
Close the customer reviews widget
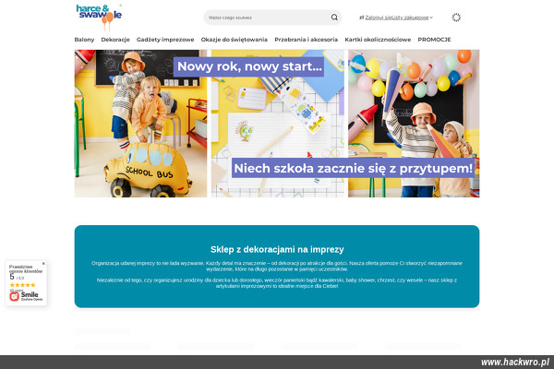pos(43,264)
